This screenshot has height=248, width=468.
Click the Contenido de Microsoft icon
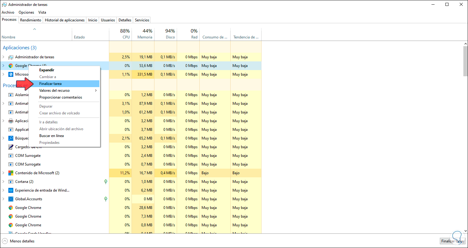tap(11, 173)
